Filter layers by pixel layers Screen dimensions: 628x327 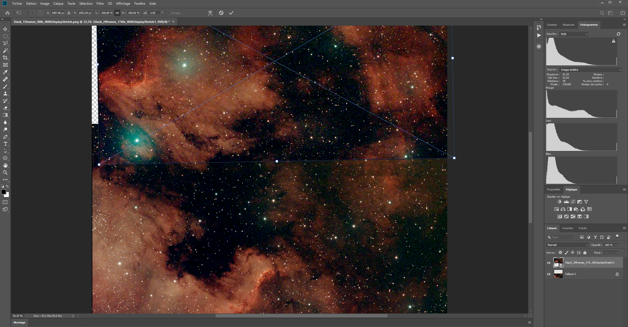tap(582, 237)
